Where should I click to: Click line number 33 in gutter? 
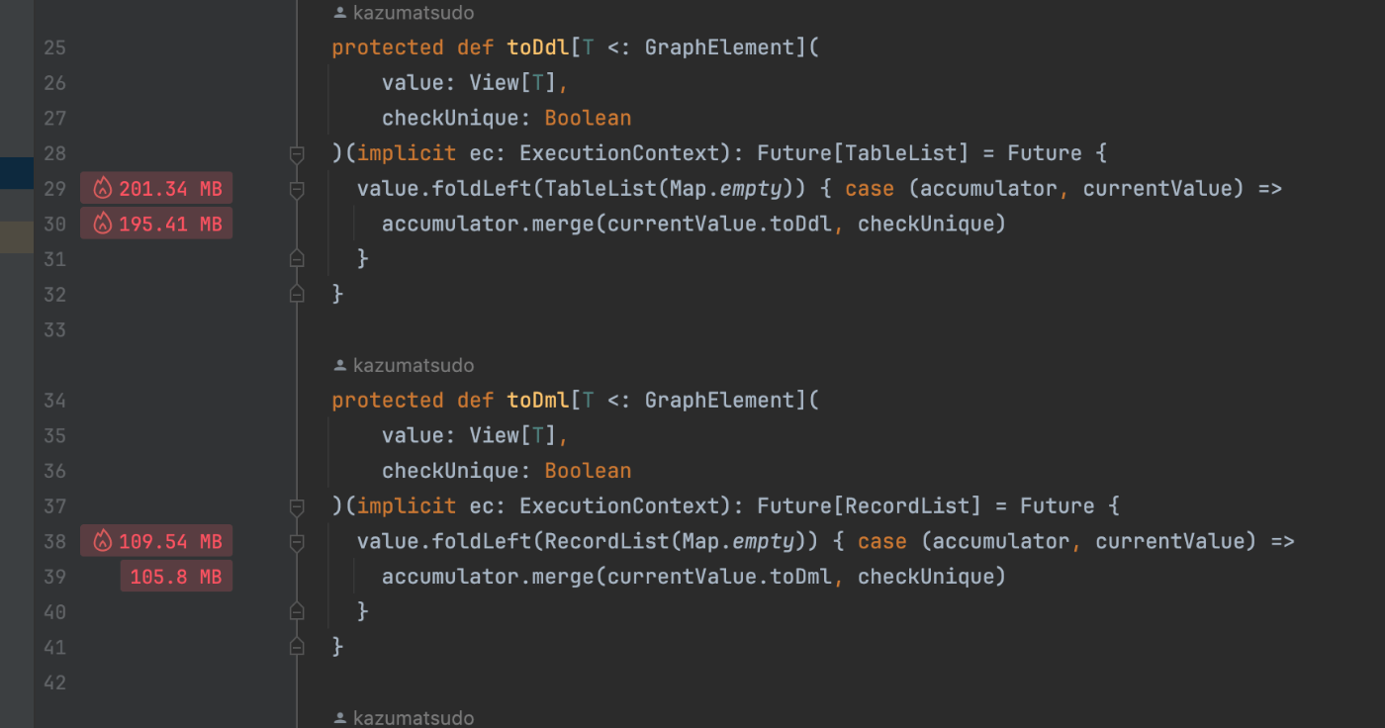pyautogui.click(x=54, y=330)
